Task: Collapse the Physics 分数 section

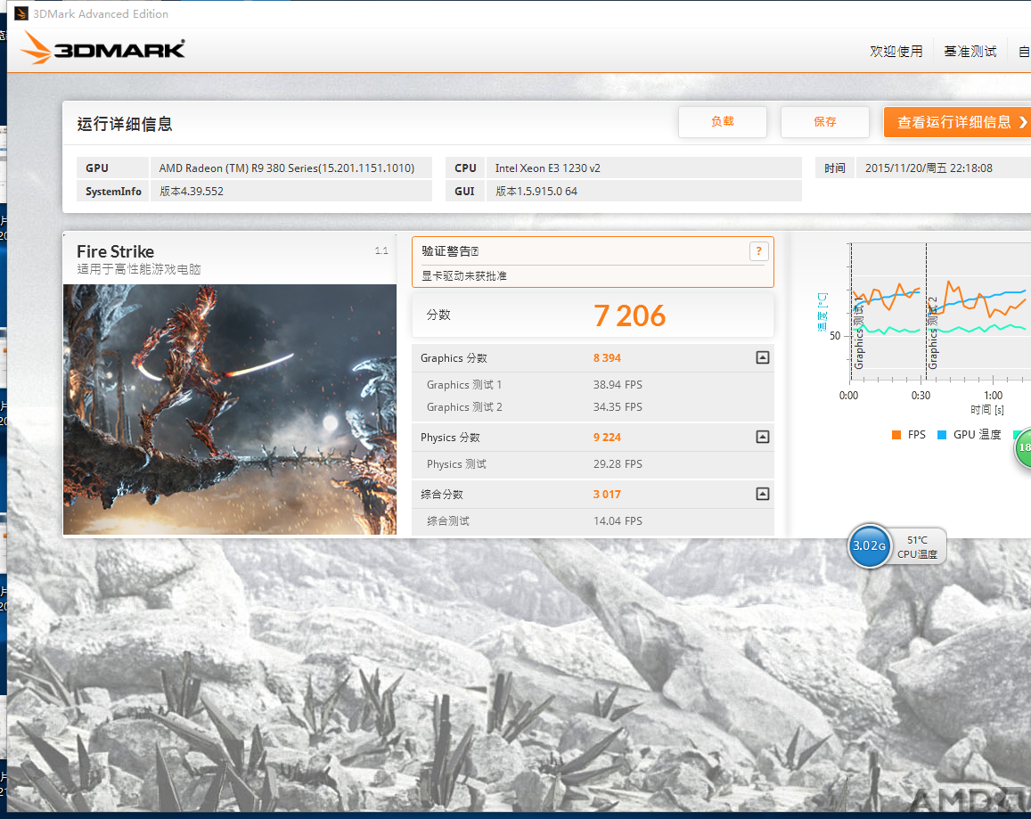Action: coord(763,437)
